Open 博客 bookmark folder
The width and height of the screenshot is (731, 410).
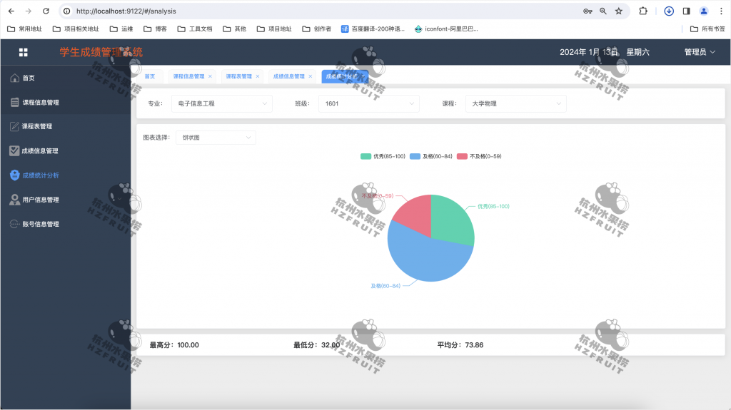point(155,29)
